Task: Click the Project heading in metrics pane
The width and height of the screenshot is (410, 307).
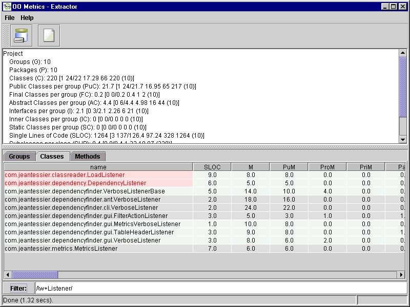Action: (x=13, y=54)
